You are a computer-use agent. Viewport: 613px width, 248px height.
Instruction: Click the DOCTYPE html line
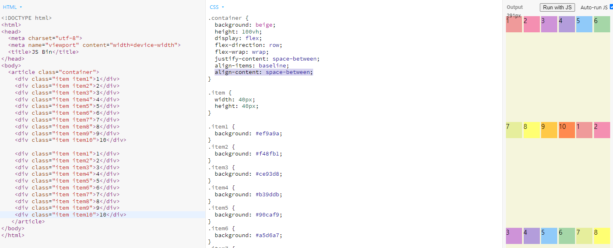tap(27, 18)
